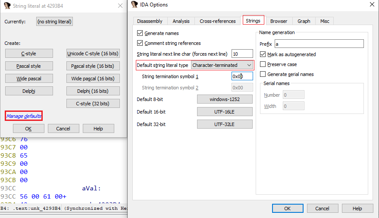
Task: Open the Analysis tab
Action: click(181, 21)
